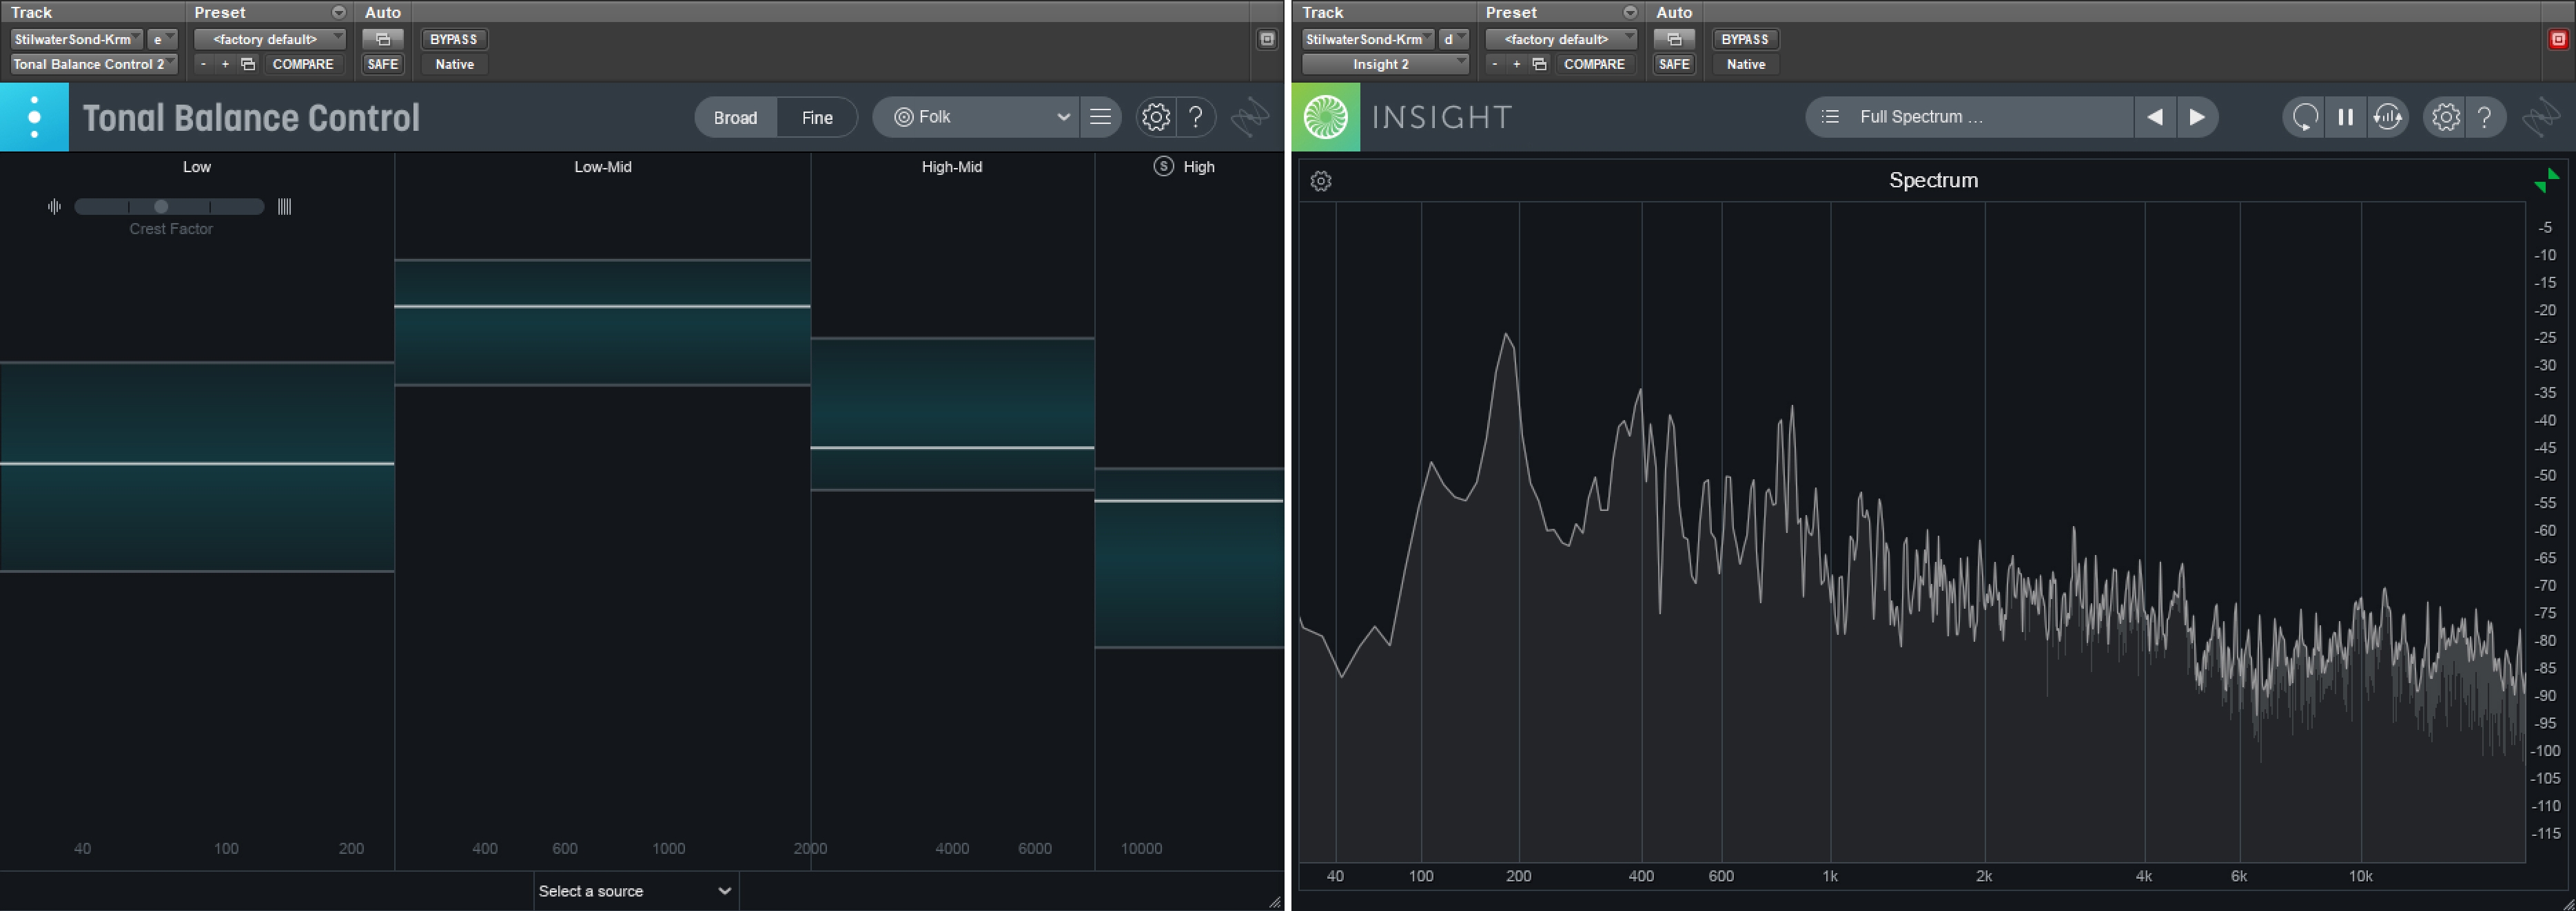2576x911 pixels.
Task: Toggle SAFE in Tonal Balance window
Action: 383,64
